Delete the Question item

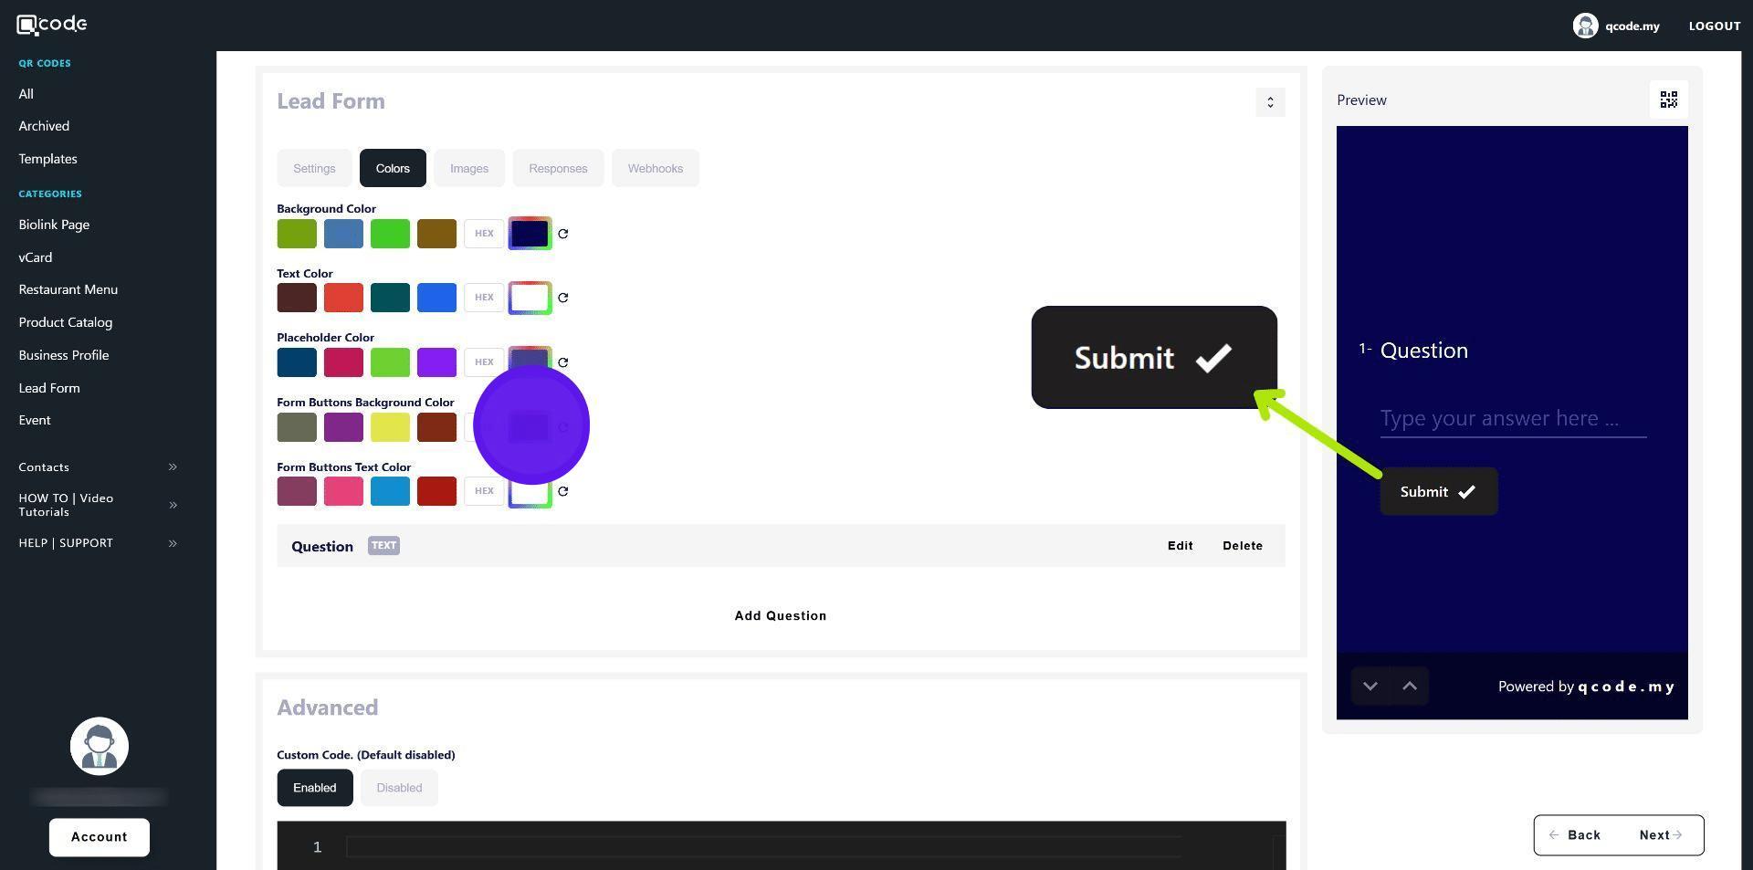point(1243,546)
